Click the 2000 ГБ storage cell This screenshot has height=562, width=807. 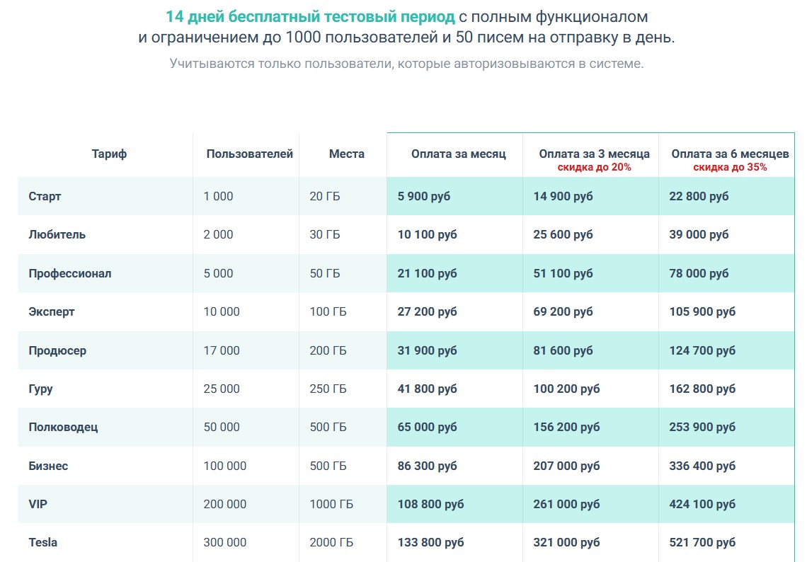click(x=331, y=542)
